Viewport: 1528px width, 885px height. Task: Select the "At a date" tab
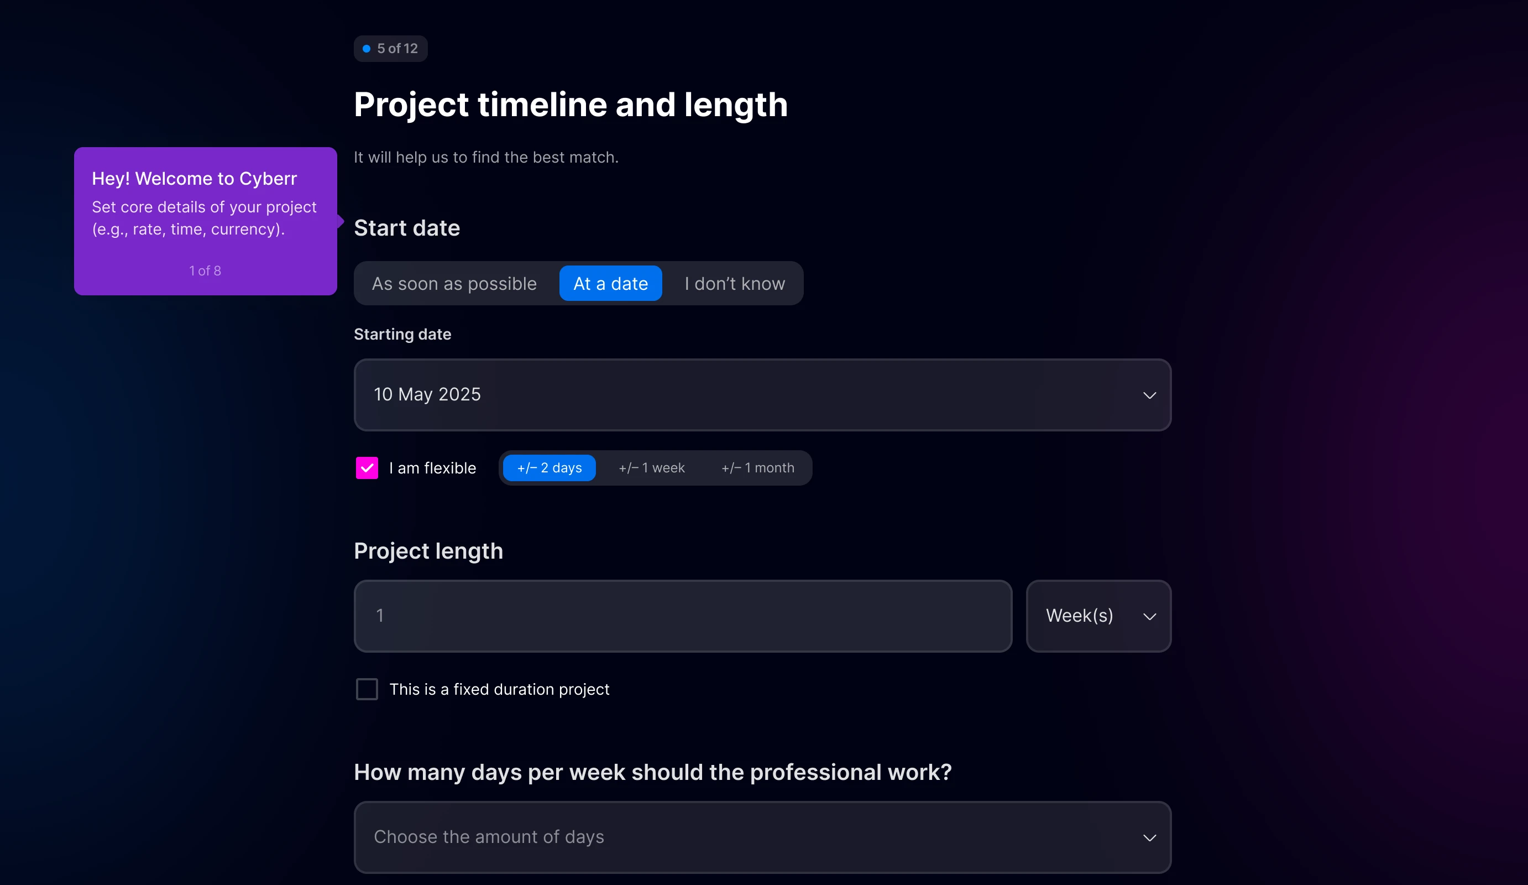611,283
